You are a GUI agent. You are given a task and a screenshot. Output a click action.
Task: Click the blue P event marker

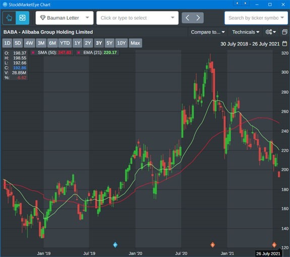click(115, 245)
